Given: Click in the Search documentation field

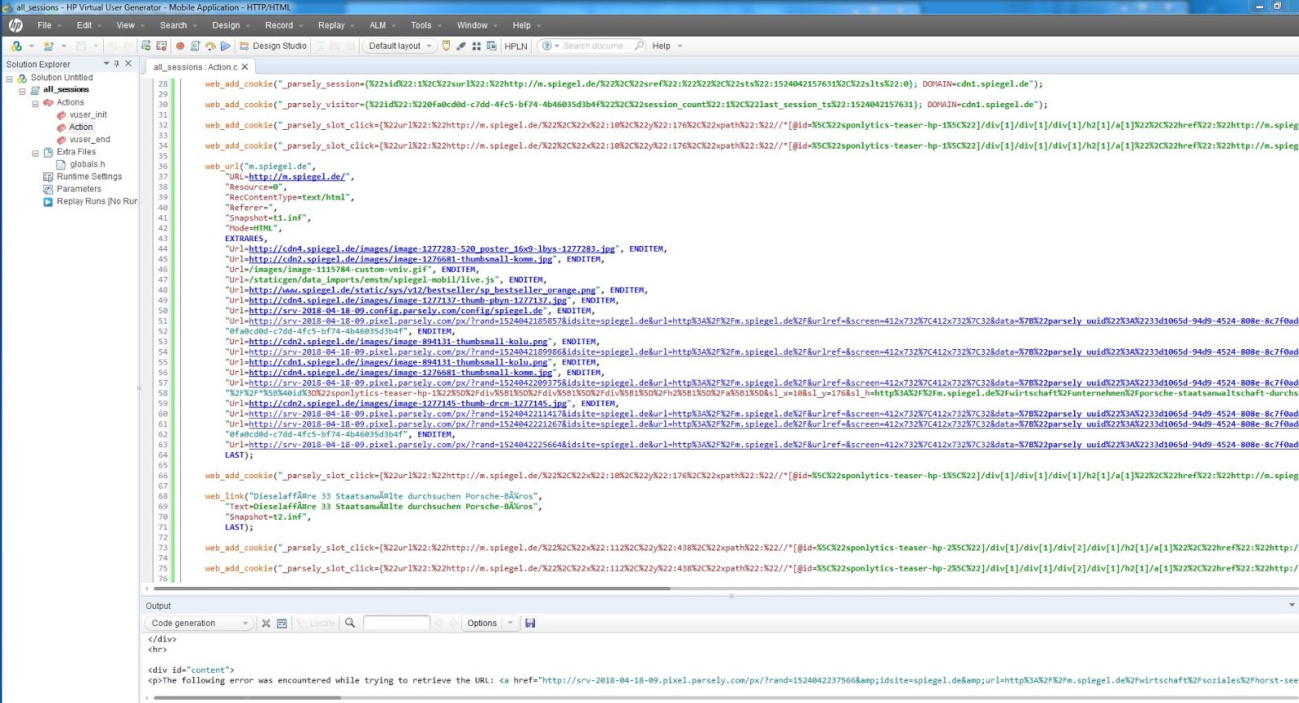Looking at the screenshot, I should (598, 46).
